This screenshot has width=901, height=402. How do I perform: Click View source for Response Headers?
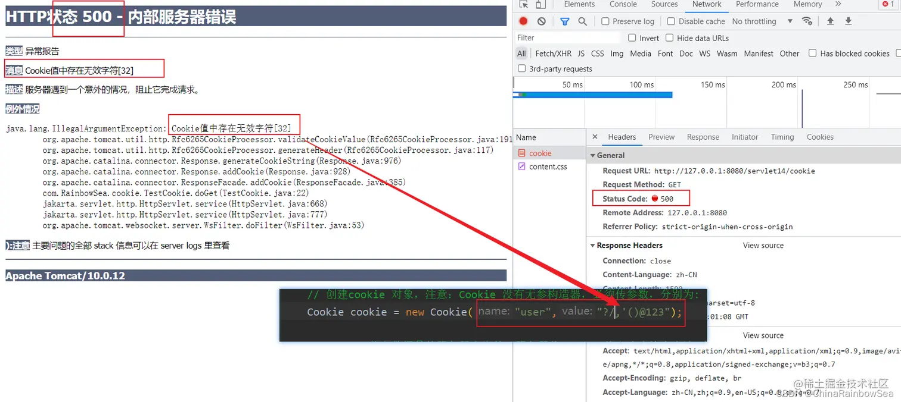point(763,246)
